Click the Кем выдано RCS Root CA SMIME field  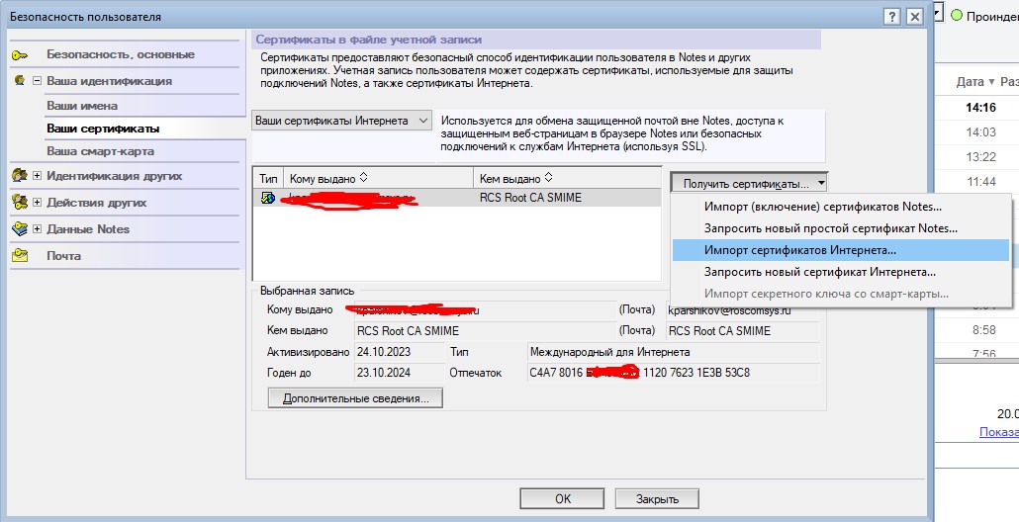click(485, 331)
